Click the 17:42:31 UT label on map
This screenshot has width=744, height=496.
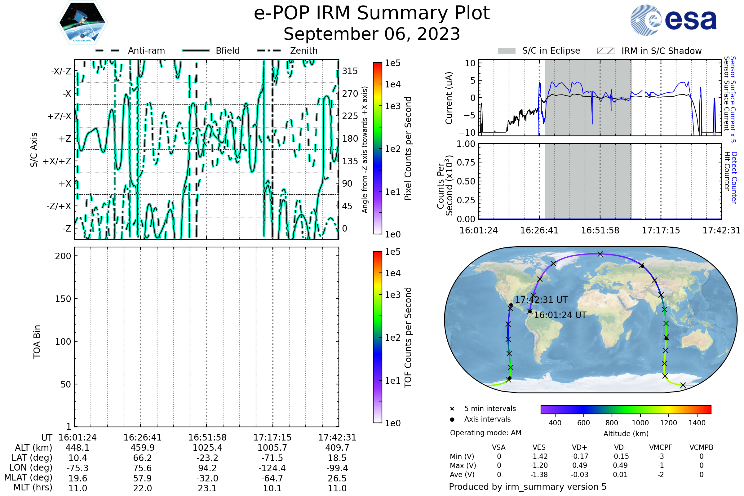pyautogui.click(x=541, y=300)
